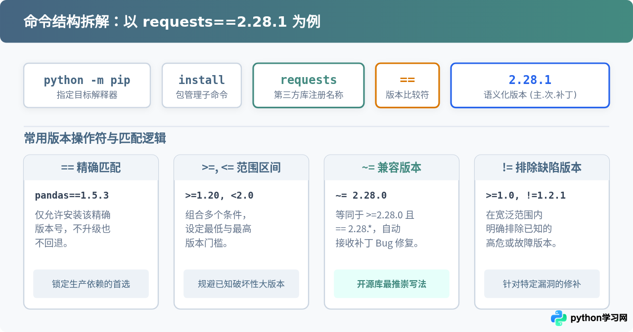Click the '>=1.0, !=1.2.1' code example
Image resolution: width=633 pixels, height=332 pixels.
[x=526, y=195]
